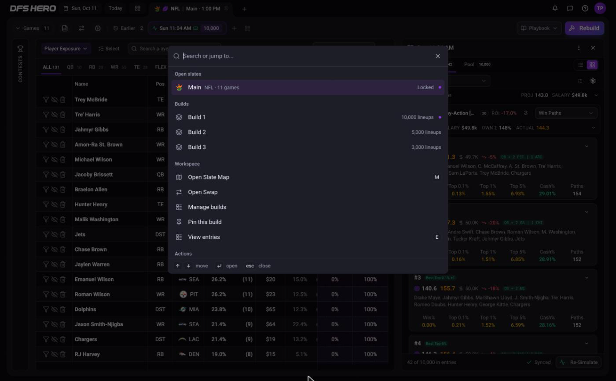Remove Chase Brown with trash icon

tap(62, 249)
